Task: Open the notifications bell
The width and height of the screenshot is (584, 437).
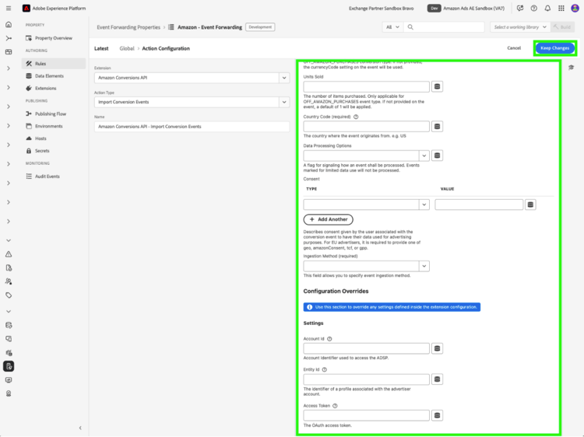Action: (x=547, y=9)
